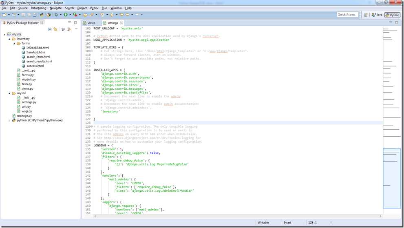Click the editor horizontal scrollbar left arrow

(x=95, y=216)
